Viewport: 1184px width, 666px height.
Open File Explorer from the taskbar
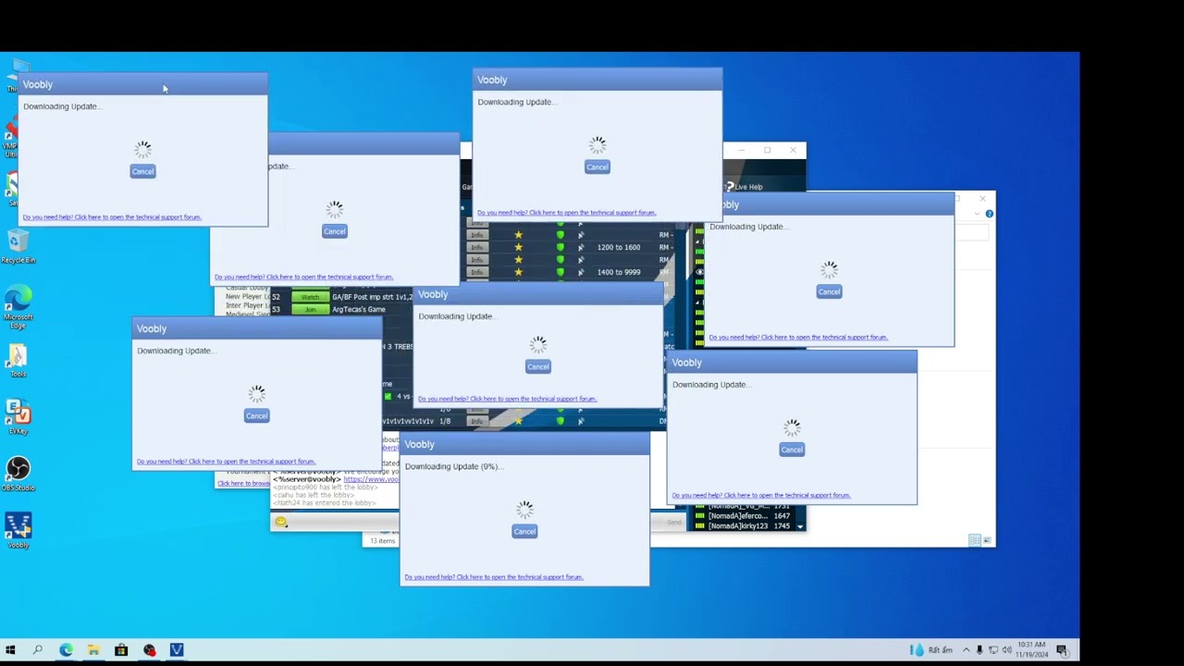click(93, 650)
